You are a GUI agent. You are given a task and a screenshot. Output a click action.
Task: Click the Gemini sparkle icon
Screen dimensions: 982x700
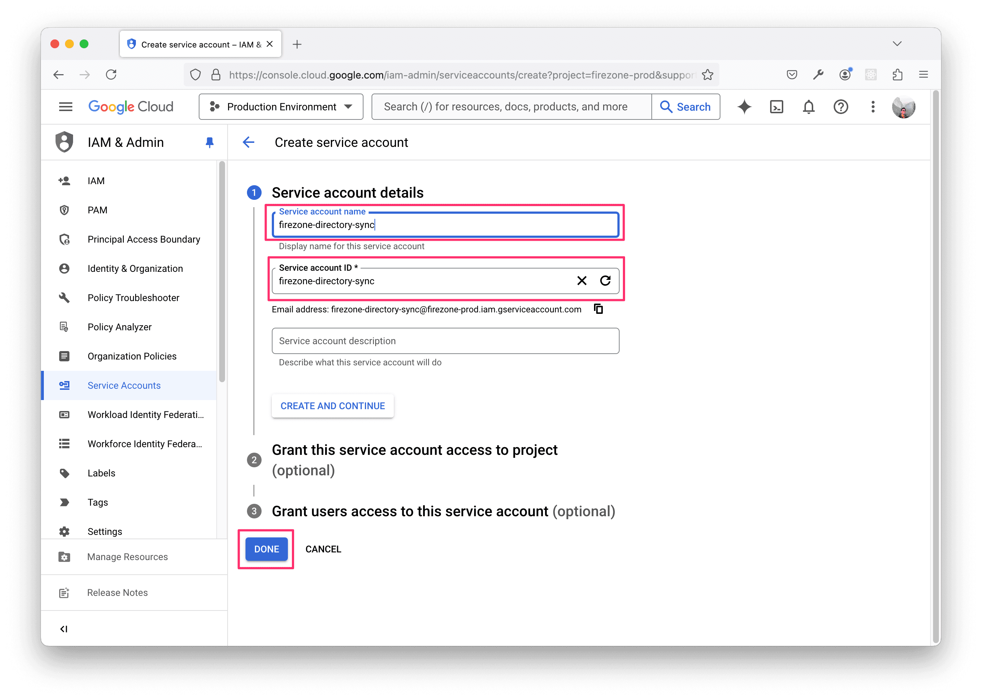[x=744, y=107]
